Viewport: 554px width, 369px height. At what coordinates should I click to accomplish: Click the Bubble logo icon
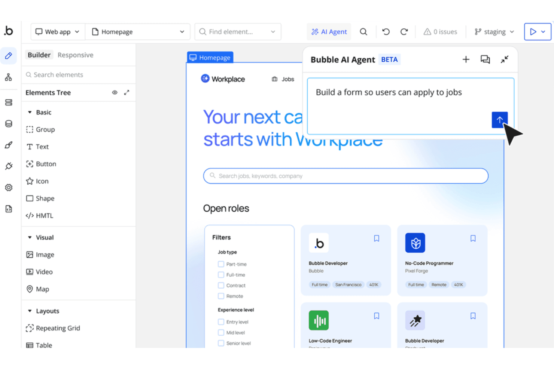coord(9,31)
